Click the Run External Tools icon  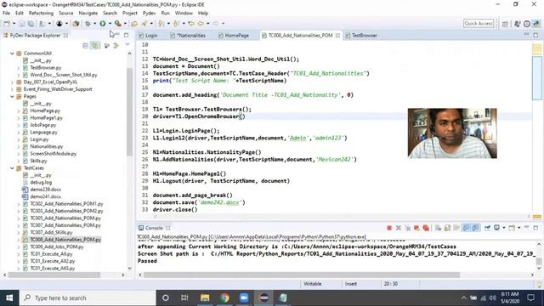(x=118, y=24)
